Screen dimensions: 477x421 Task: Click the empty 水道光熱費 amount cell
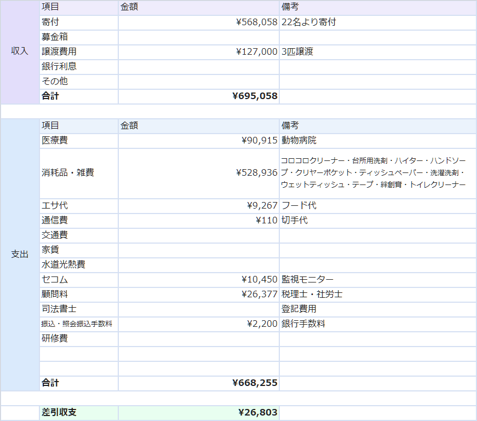click(198, 265)
